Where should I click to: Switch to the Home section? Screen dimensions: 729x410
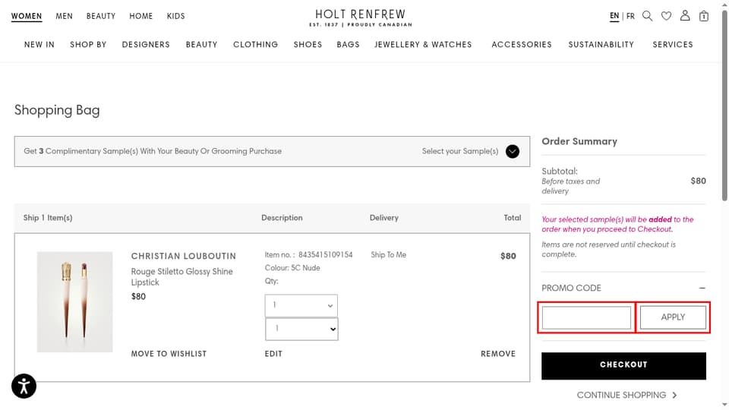tap(141, 16)
